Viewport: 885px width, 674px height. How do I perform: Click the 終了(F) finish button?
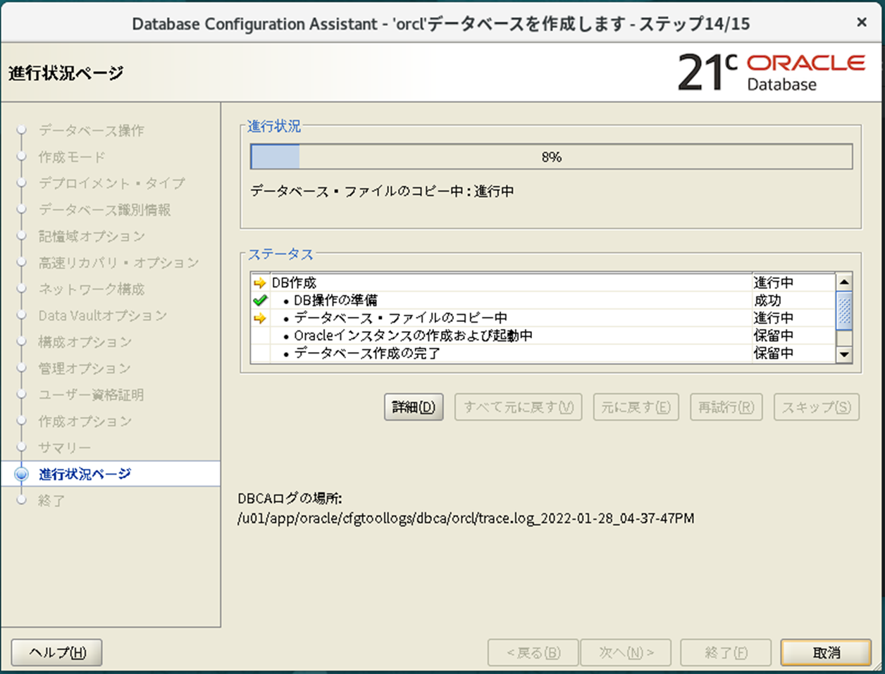[x=726, y=652]
